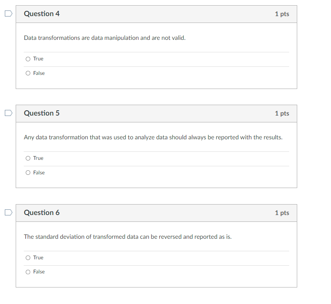Select False for Question 5
The image size is (331, 304).
28,172
